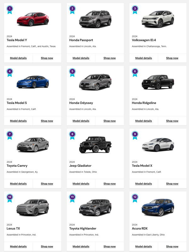This screenshot has height=252, width=189.
Task: Open Model details for Volkswagen ID.4
Action: pyautogui.click(x=143, y=58)
